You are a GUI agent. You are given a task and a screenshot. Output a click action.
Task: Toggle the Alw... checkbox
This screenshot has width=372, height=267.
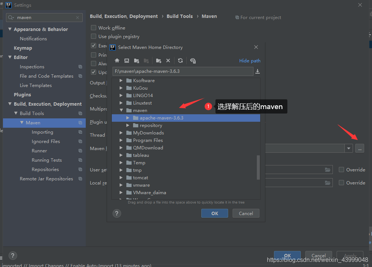pyautogui.click(x=94, y=63)
